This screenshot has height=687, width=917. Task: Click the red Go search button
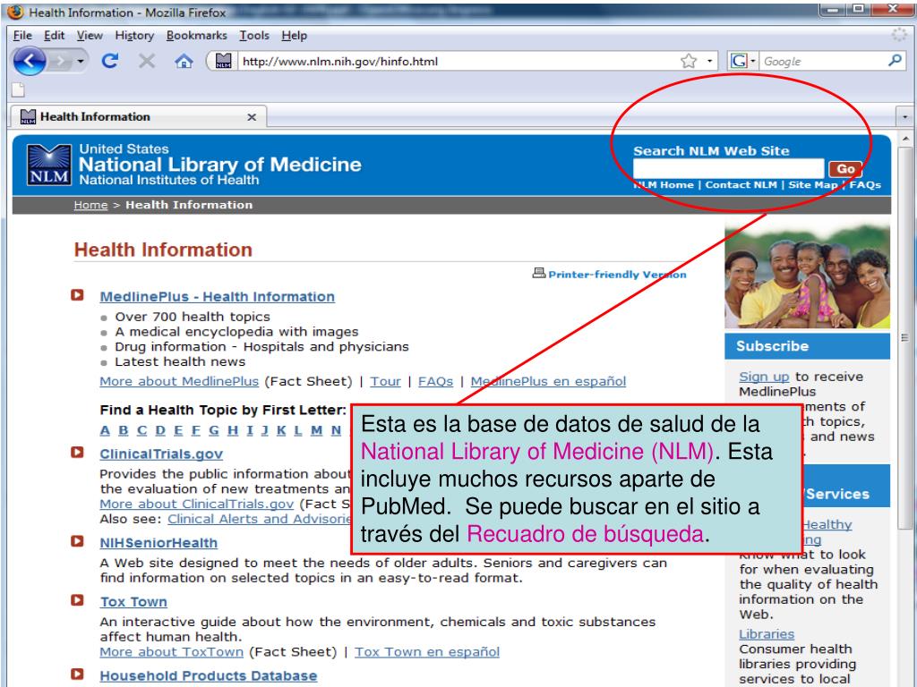tap(845, 169)
